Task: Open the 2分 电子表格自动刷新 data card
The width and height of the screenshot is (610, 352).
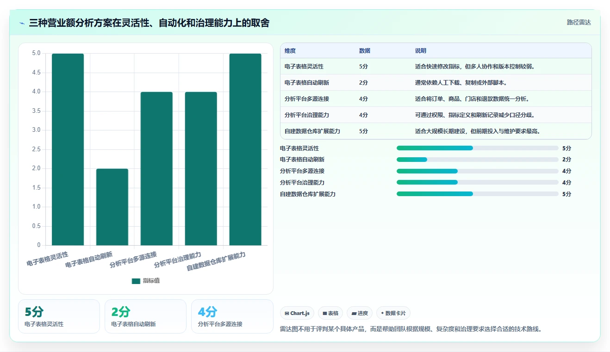Action: tap(145, 316)
